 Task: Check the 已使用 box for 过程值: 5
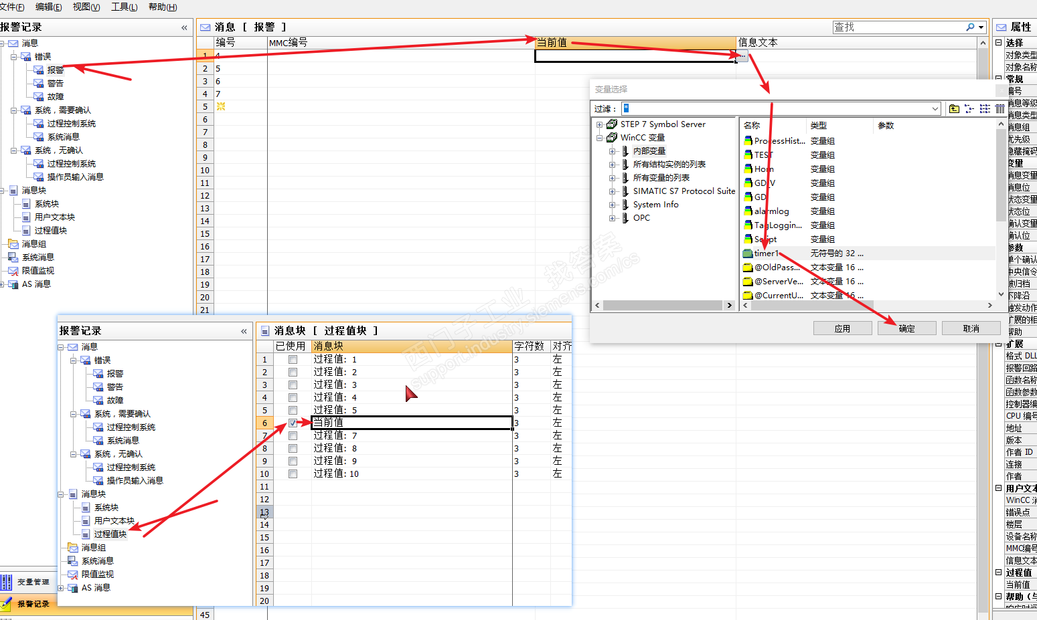pyautogui.click(x=293, y=411)
